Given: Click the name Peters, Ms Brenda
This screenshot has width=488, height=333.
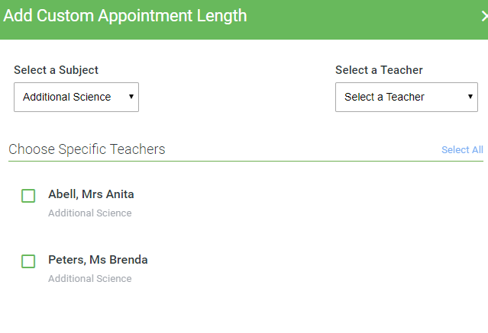Looking at the screenshot, I should click(98, 260).
